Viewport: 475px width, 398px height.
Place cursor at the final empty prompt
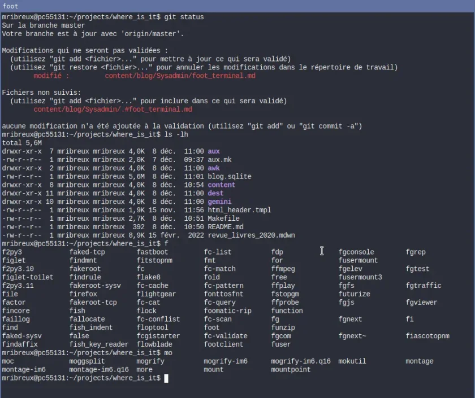pyautogui.click(x=166, y=378)
